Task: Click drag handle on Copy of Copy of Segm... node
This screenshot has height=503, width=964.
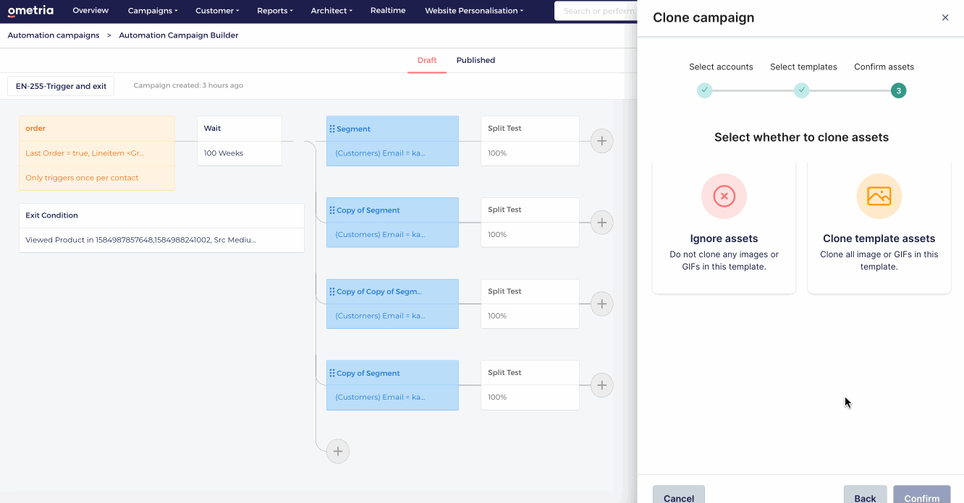Action: tap(332, 292)
